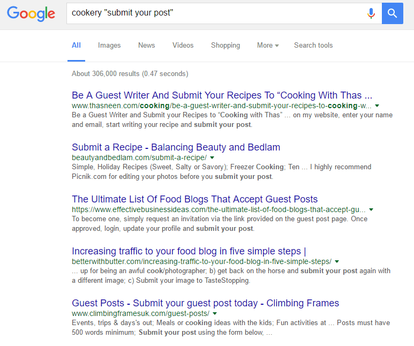Screen dimensions: 414x346
Task: Open 'The Ultimate List Of Food Blogs' result
Action: [194, 199]
